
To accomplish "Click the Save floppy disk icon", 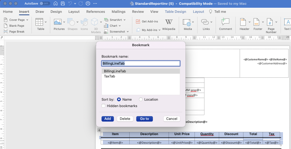I will tap(63, 3).
